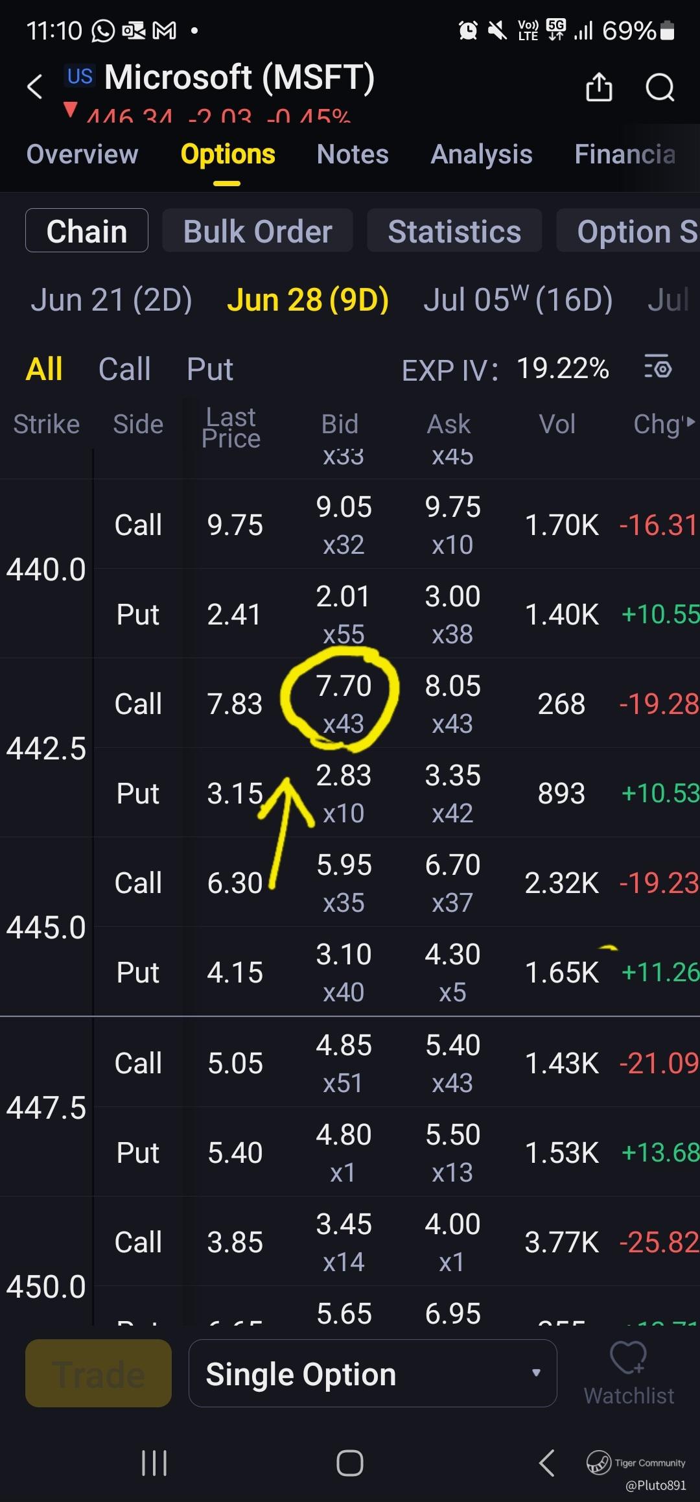Select Jul 05 weekly expiry date
This screenshot has width=700, height=1502.
coord(518,300)
